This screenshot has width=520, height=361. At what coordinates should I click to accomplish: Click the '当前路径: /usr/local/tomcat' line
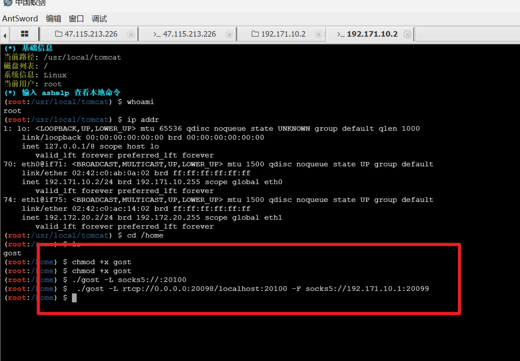point(62,57)
